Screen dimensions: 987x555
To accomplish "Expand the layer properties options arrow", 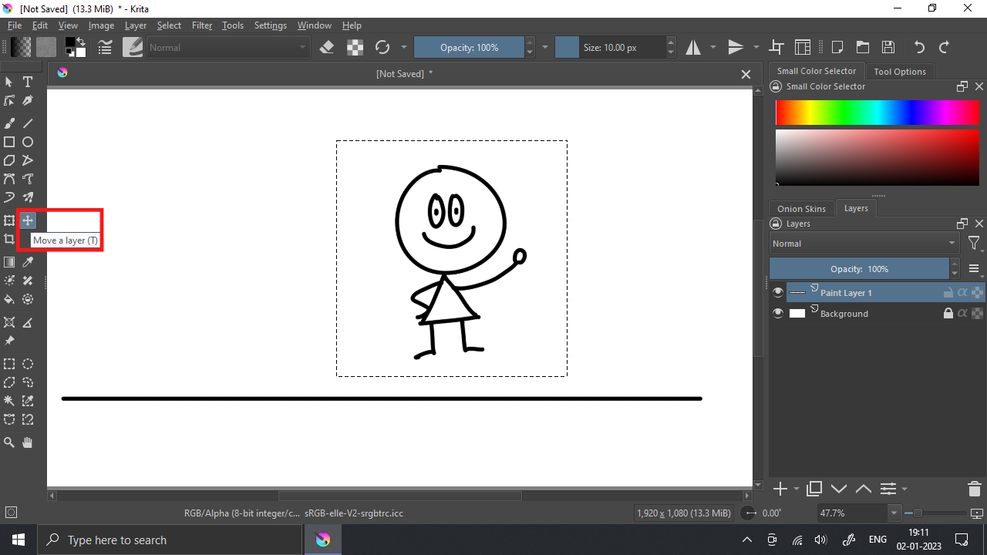I will pos(904,489).
